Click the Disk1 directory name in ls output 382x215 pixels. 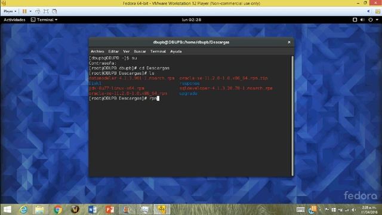(95, 84)
